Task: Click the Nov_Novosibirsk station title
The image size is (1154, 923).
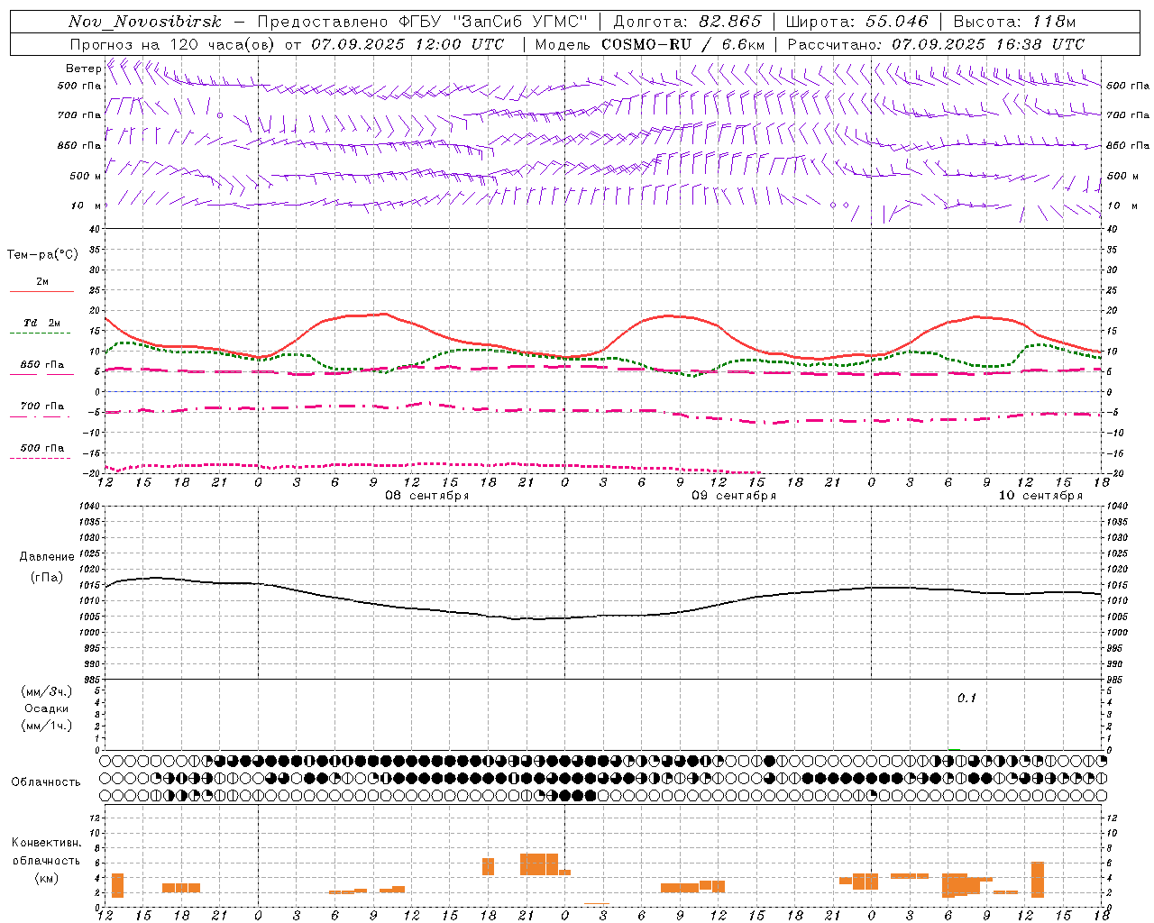Action: (x=144, y=22)
